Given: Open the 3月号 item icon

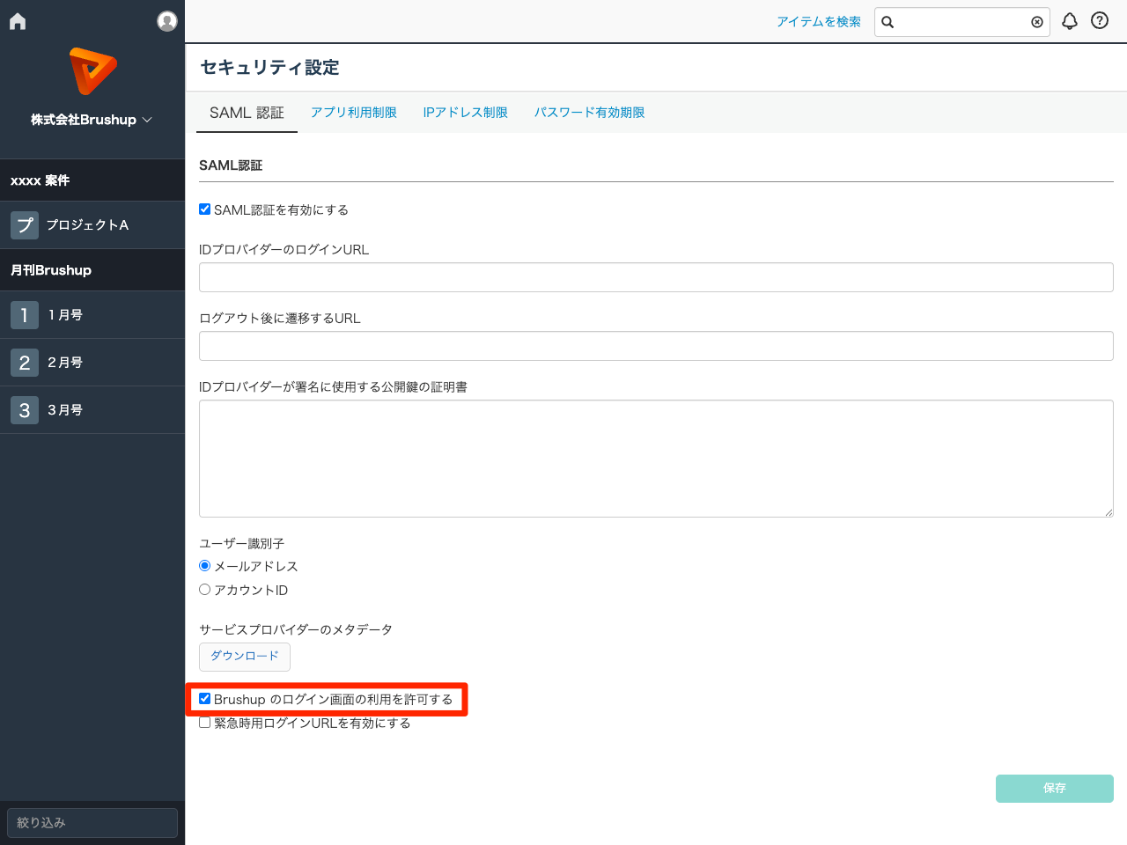Looking at the screenshot, I should pyautogui.click(x=25, y=409).
